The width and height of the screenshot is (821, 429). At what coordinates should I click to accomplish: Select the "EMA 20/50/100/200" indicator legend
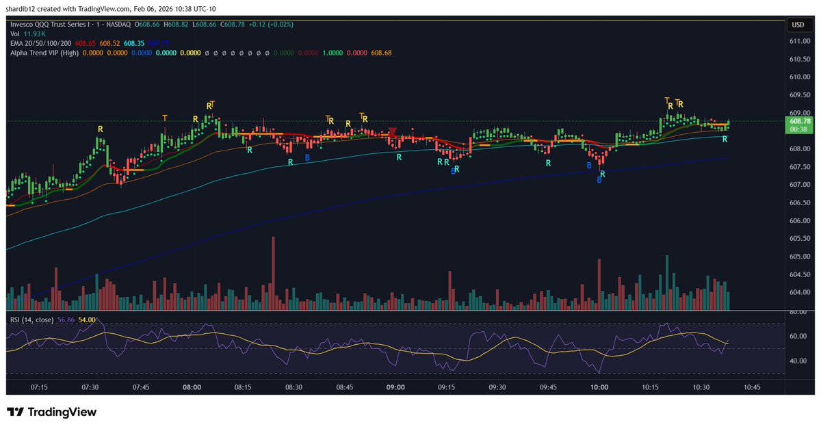point(42,43)
